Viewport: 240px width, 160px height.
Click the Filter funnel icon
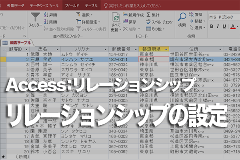point(35,17)
